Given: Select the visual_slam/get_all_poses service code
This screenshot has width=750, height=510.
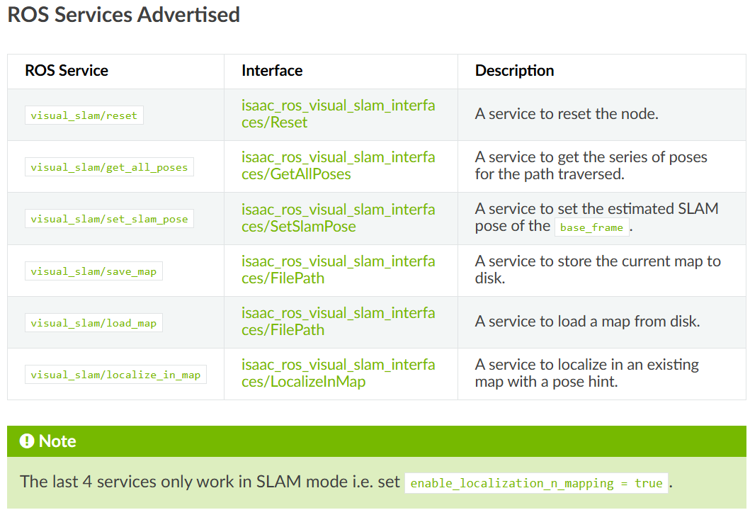Looking at the screenshot, I should [109, 167].
